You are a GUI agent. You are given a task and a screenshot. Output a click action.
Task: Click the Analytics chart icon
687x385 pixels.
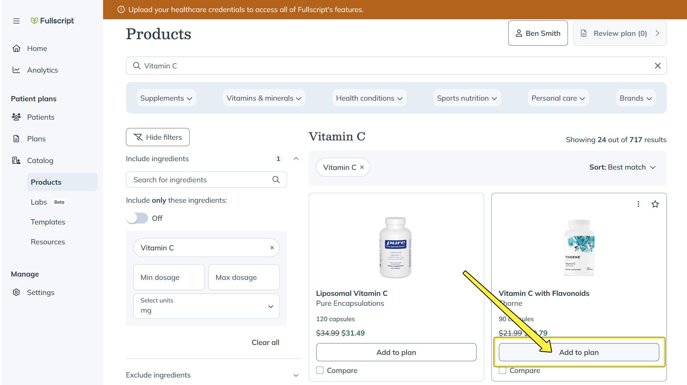tap(16, 70)
